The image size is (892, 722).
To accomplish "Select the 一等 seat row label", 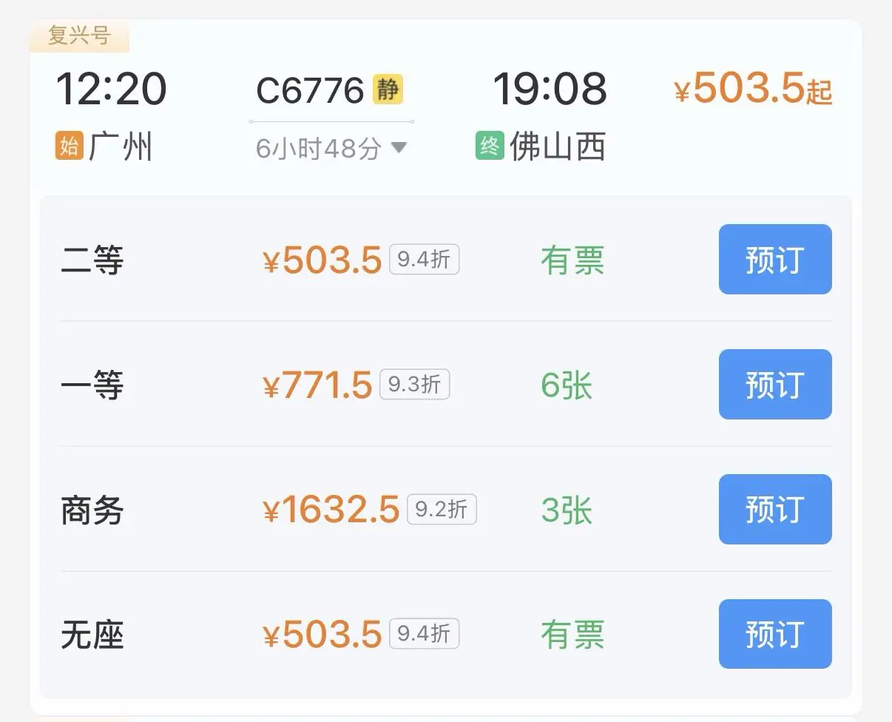I will coord(92,385).
